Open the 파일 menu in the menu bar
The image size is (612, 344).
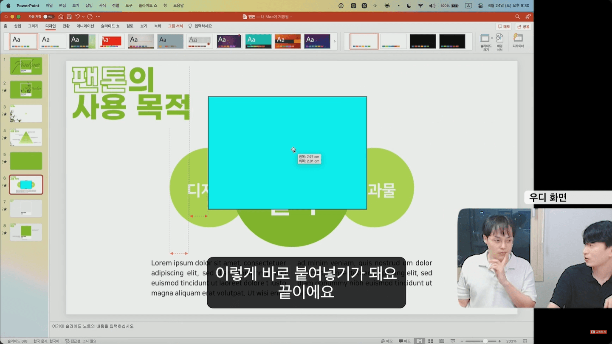[49, 6]
